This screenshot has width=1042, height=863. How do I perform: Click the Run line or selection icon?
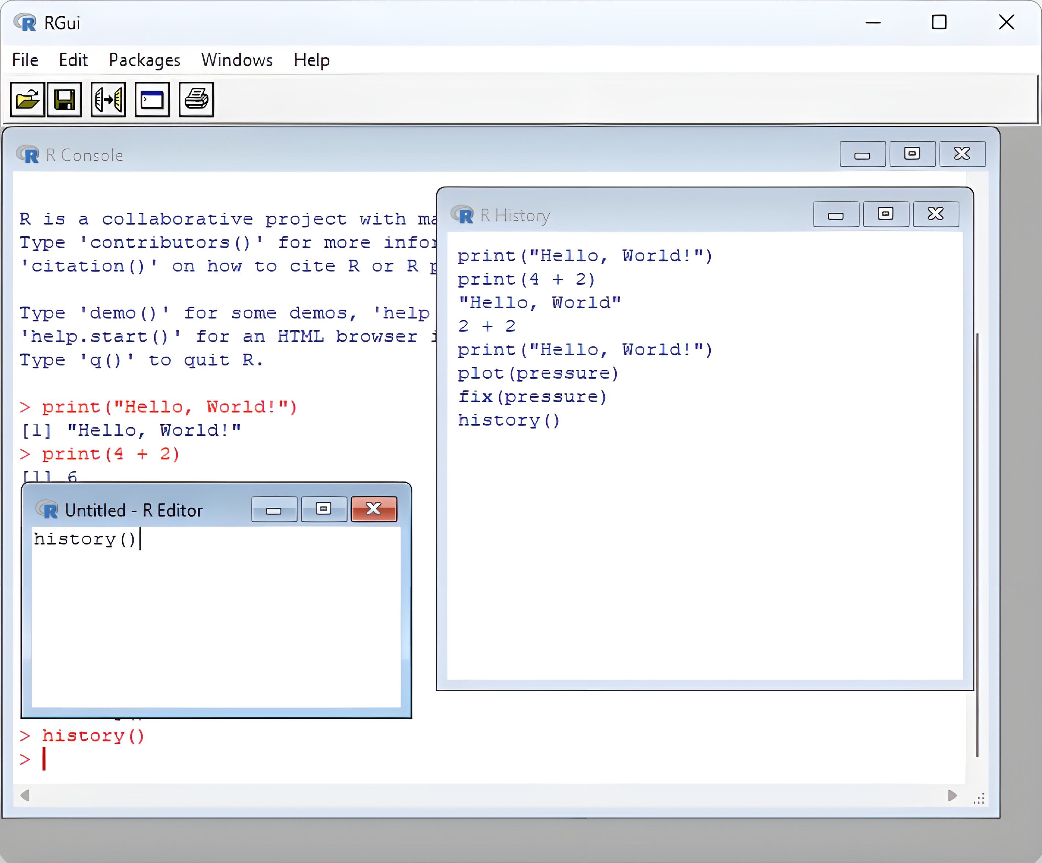[109, 100]
